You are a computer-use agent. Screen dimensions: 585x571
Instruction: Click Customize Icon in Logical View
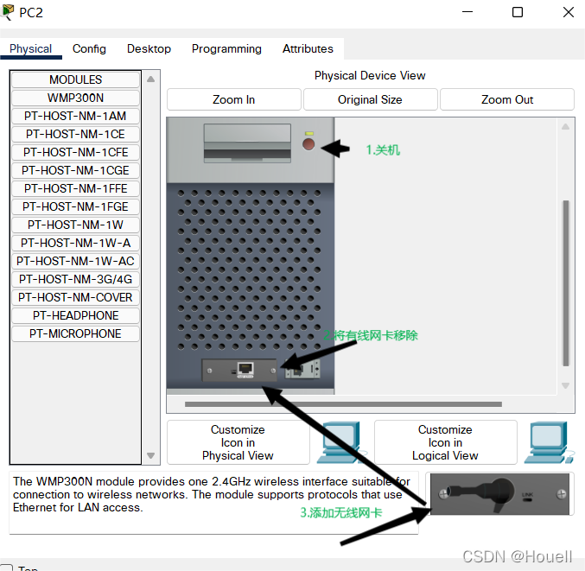click(446, 442)
